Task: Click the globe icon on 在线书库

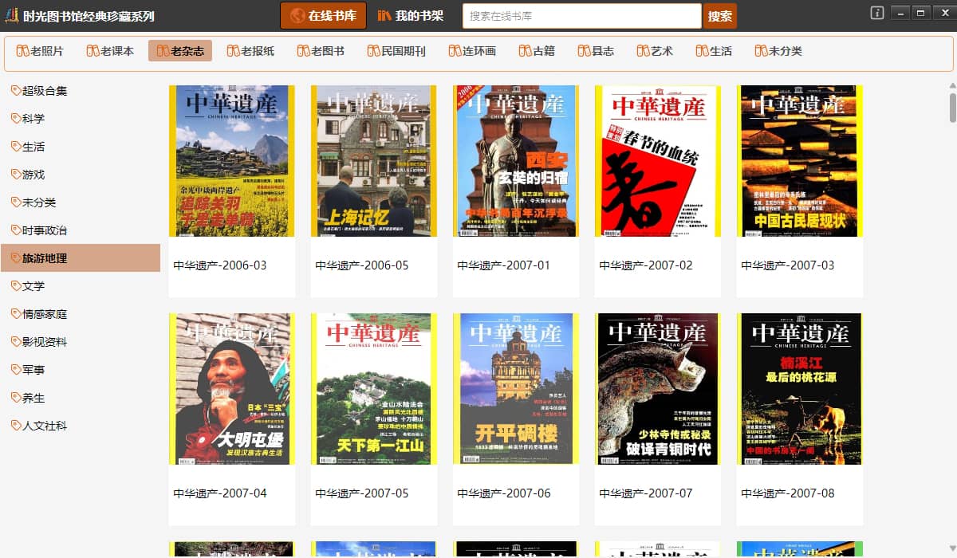Action: point(297,16)
